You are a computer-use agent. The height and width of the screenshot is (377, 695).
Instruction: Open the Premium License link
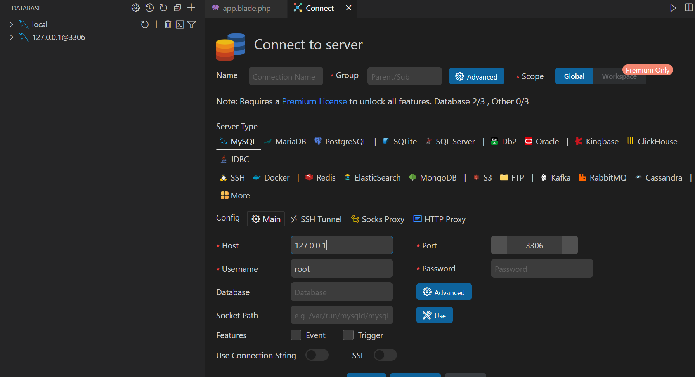(x=314, y=102)
